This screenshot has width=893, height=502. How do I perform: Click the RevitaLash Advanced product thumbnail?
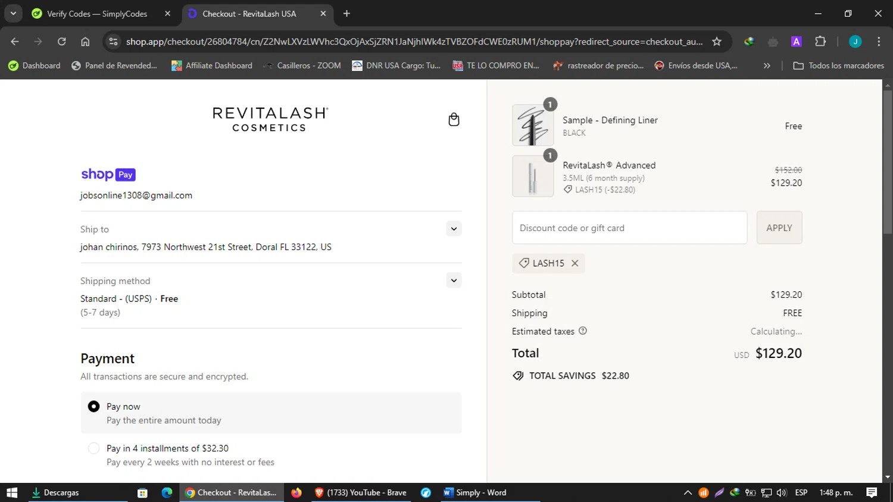(x=533, y=176)
